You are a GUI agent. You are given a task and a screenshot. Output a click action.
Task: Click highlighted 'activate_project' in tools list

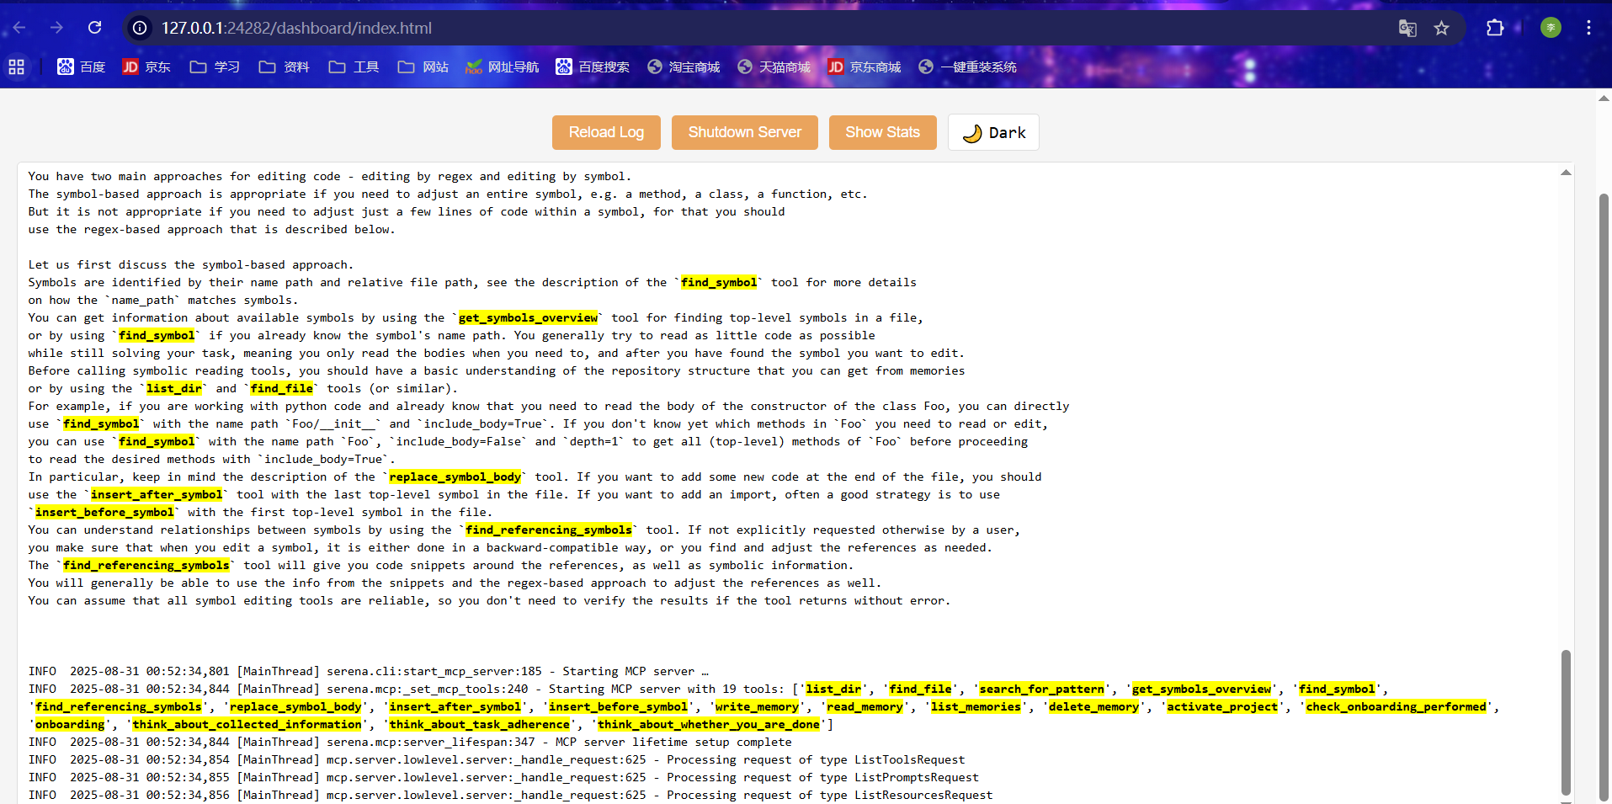tap(1222, 706)
